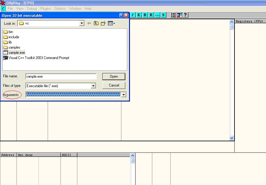The image size is (266, 185).
Task: Select the include folder
Action: (11, 37)
